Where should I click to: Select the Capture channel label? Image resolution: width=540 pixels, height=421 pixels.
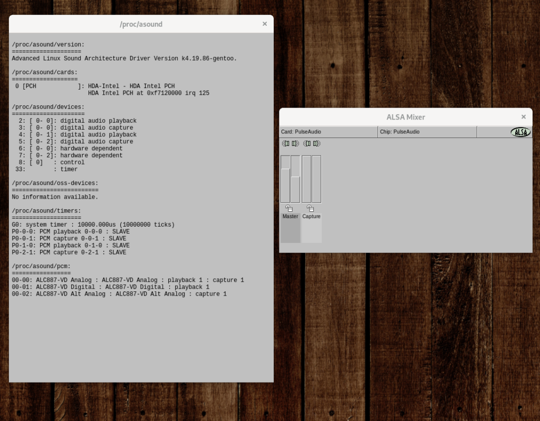[x=311, y=217]
